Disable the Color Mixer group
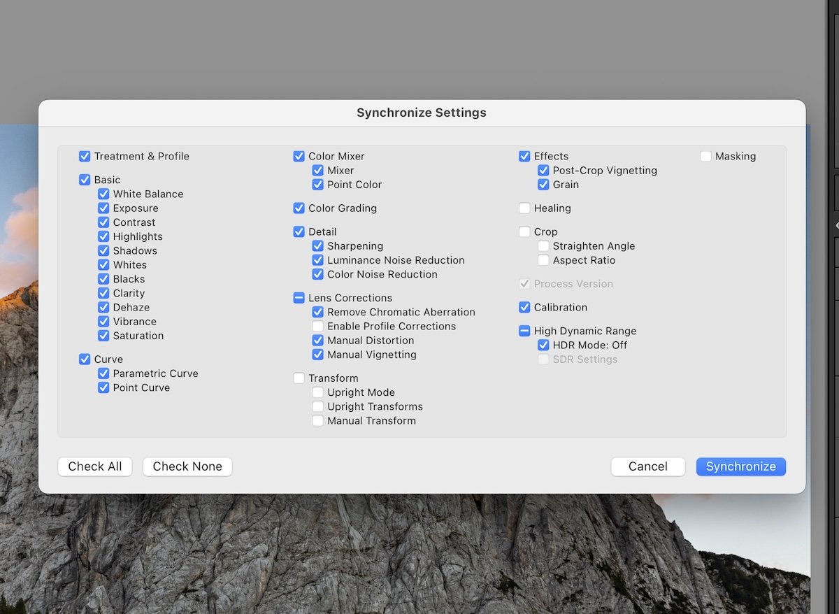The height and width of the screenshot is (614, 839). click(x=299, y=157)
